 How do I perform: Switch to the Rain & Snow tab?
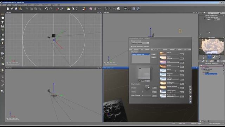tap(185, 49)
